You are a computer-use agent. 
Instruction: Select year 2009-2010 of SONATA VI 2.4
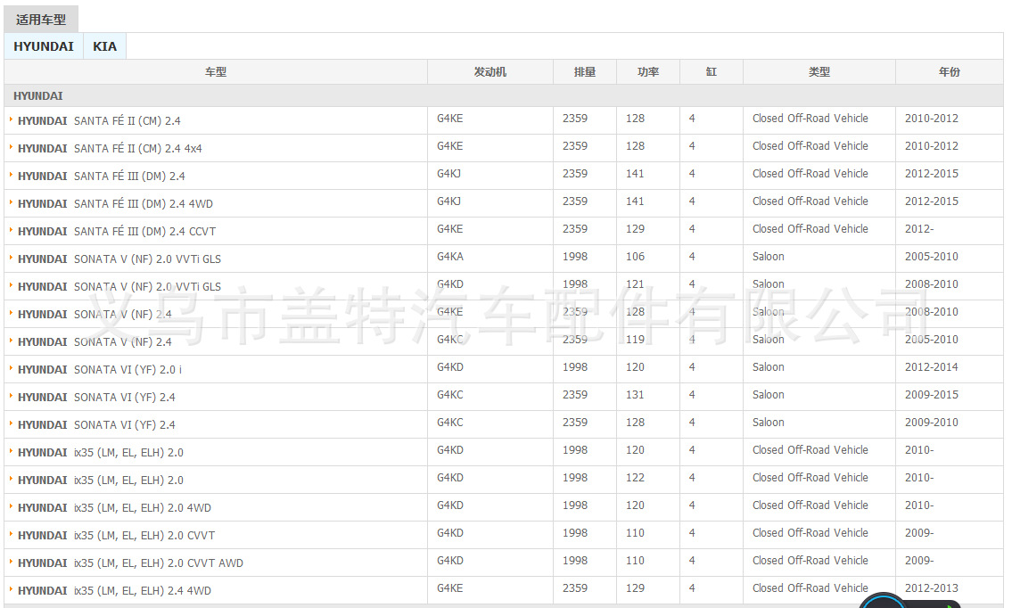[x=932, y=423]
